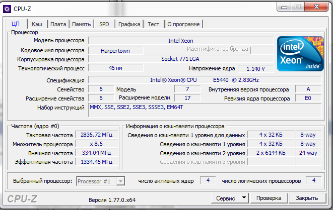Go to the Графика tab
Image resolution: width=333 pixels, height=210 pixels.
tap(129, 24)
